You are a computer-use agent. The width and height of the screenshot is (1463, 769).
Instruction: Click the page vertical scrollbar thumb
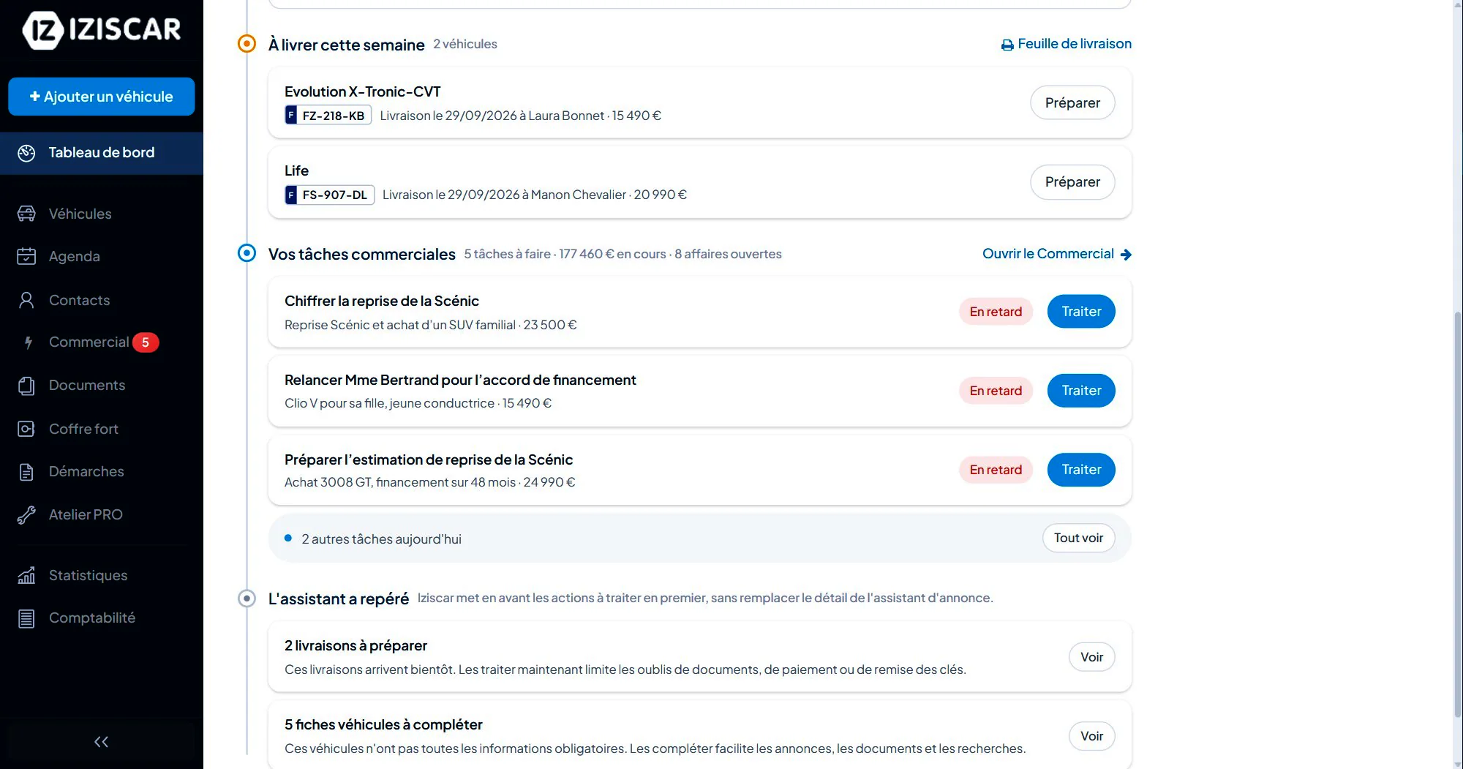tap(1458, 514)
